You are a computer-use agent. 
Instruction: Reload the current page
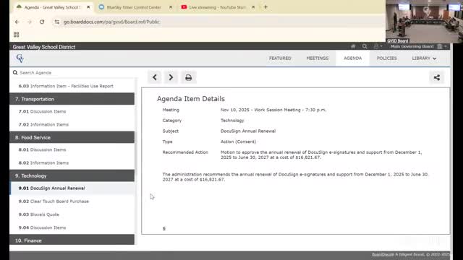(x=42, y=22)
